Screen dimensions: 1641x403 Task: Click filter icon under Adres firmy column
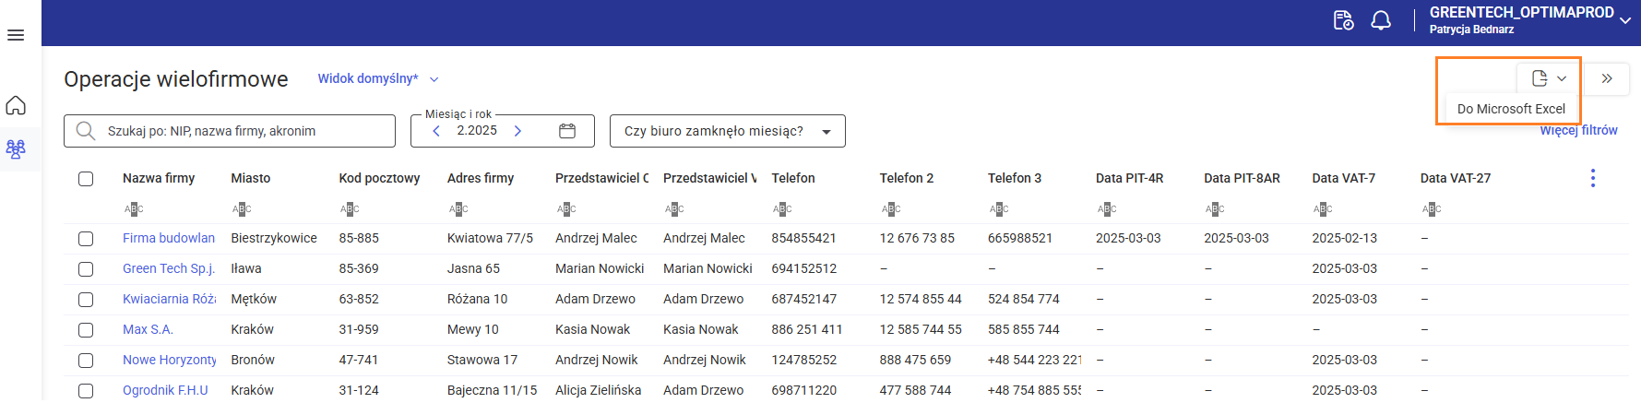(458, 209)
